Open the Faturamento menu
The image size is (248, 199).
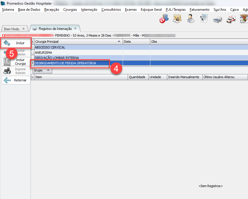(199, 10)
